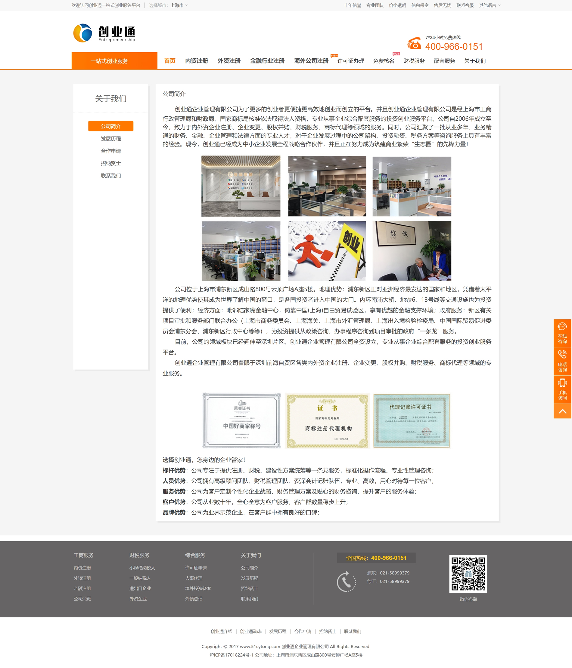
Task: Click the orange hotline telephone icon
Action: click(x=414, y=43)
